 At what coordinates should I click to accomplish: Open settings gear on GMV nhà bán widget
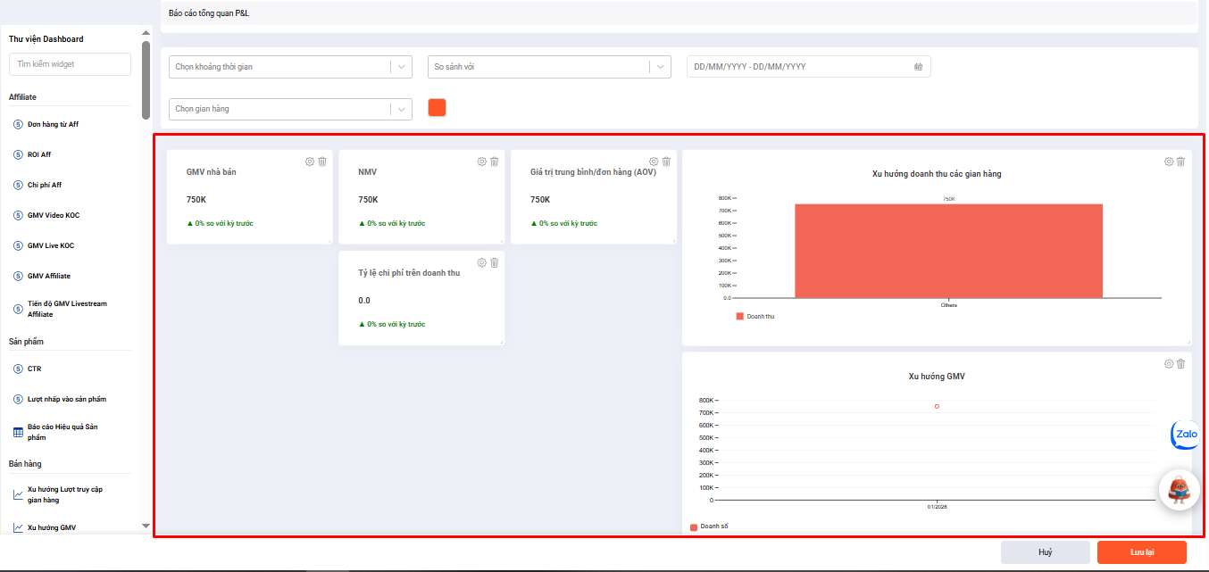[310, 162]
